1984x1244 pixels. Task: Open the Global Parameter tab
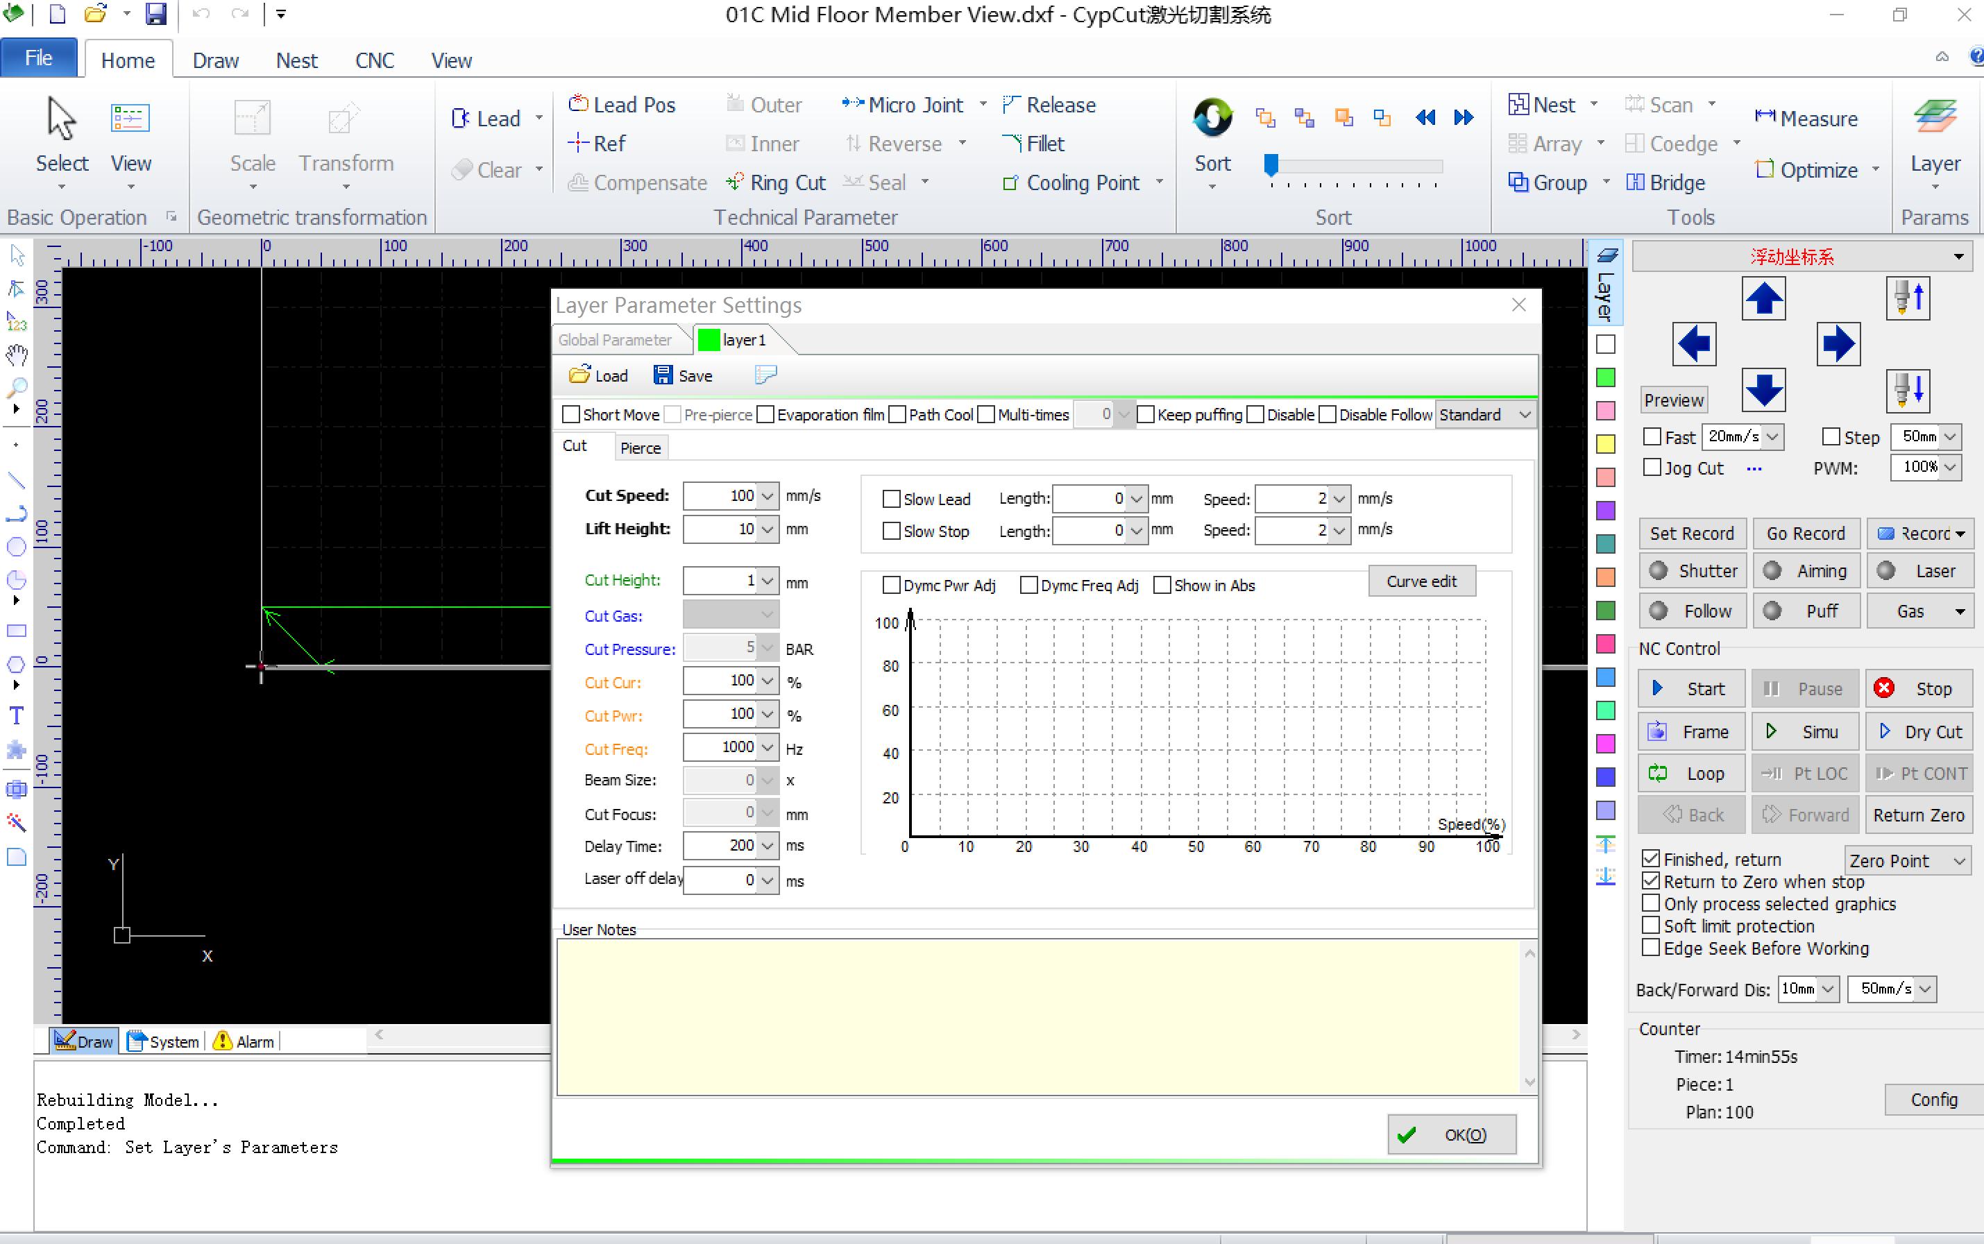[615, 340]
